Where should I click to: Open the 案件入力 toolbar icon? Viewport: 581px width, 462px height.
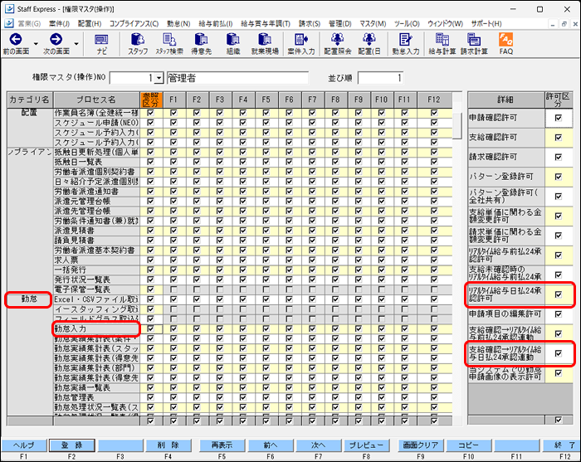click(x=301, y=44)
